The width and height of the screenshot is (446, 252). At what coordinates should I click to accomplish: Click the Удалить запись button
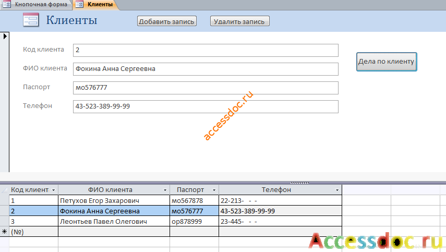pyautogui.click(x=239, y=21)
